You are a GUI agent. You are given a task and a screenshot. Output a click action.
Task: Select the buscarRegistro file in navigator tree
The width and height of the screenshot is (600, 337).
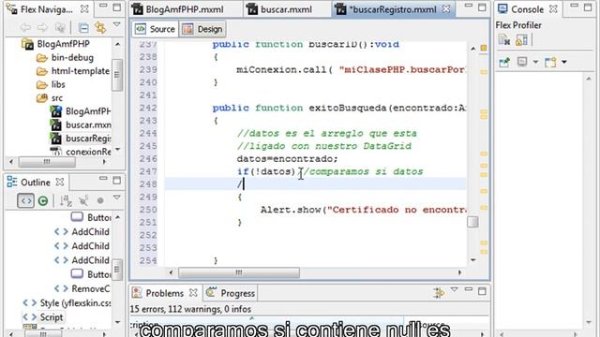(81, 139)
